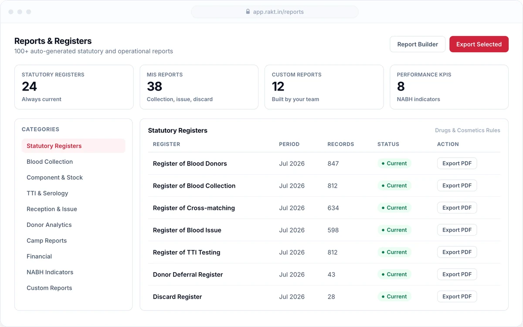Click Drugs & Cosmetics Rules label
The image size is (523, 327).
(x=468, y=130)
